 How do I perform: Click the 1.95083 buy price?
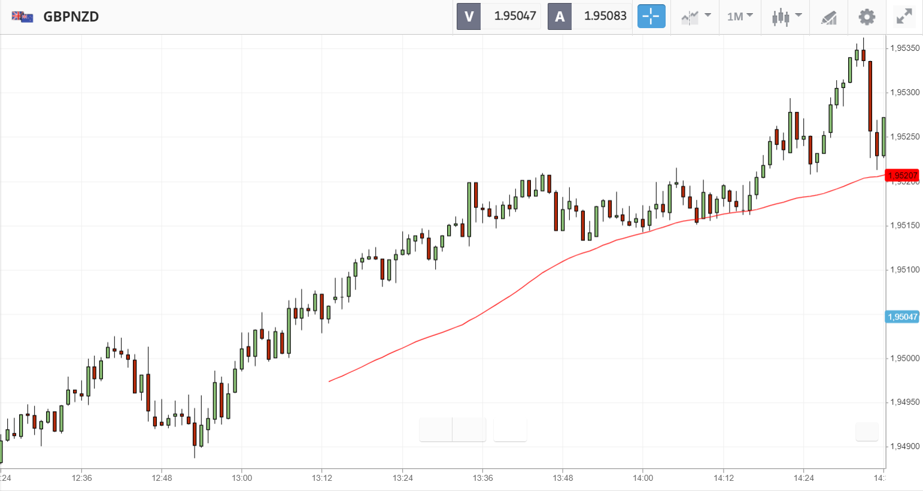[x=605, y=16]
